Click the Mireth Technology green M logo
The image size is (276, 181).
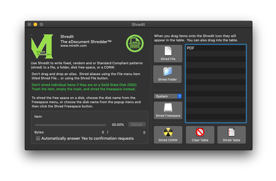click(x=42, y=46)
